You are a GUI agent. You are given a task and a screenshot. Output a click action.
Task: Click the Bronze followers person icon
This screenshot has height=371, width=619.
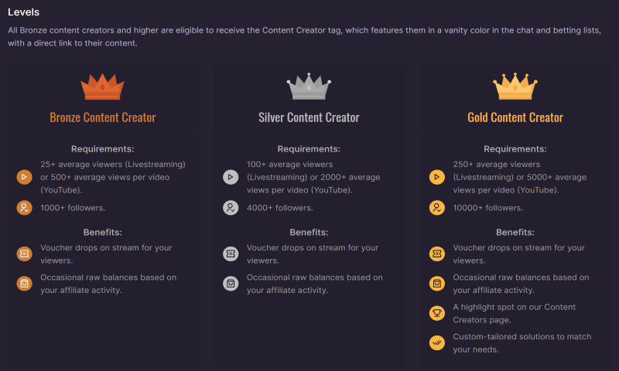pos(25,207)
